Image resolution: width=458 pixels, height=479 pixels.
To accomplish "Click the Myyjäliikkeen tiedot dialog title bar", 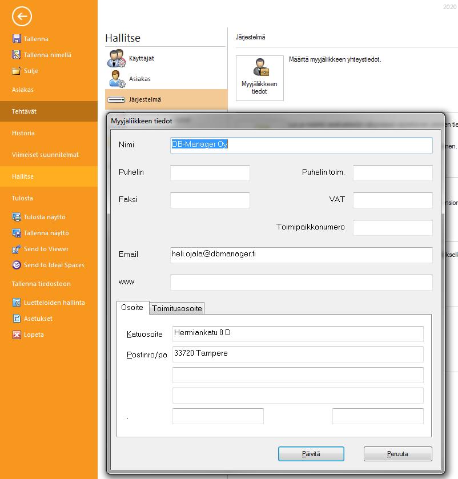I will 276,121.
